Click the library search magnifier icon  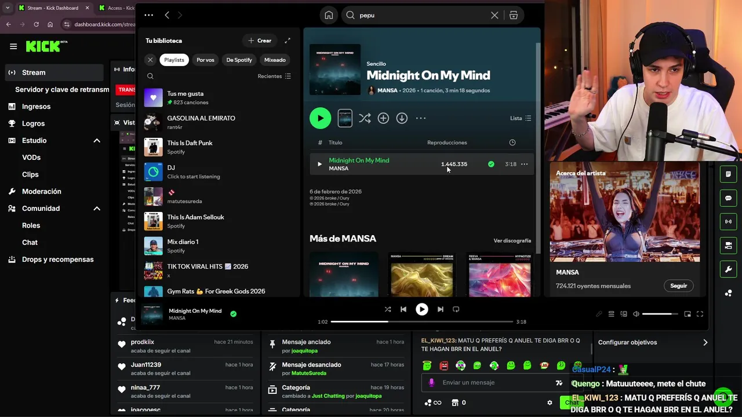point(150,76)
